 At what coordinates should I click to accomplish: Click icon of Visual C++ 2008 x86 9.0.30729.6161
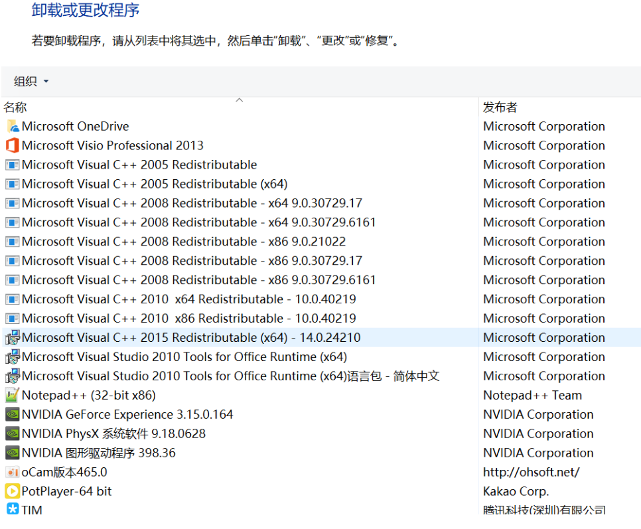[x=12, y=280]
